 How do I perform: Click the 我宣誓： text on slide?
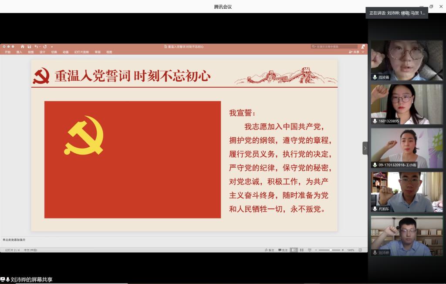[x=242, y=113]
